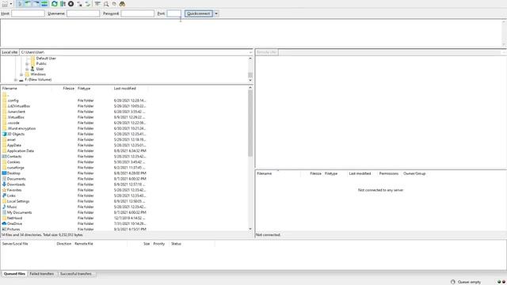Click the Quickconnect button
The height and width of the screenshot is (285, 507).
click(199, 13)
